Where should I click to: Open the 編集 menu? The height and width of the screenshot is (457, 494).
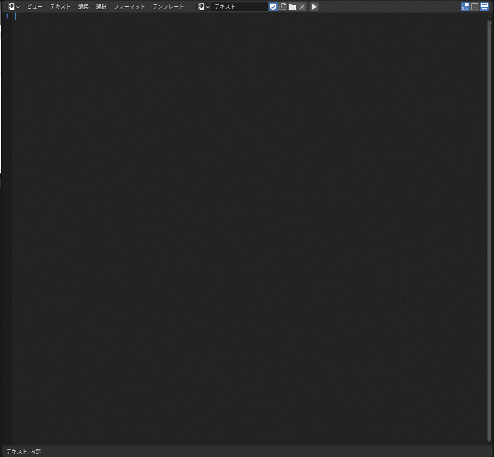coord(83,7)
